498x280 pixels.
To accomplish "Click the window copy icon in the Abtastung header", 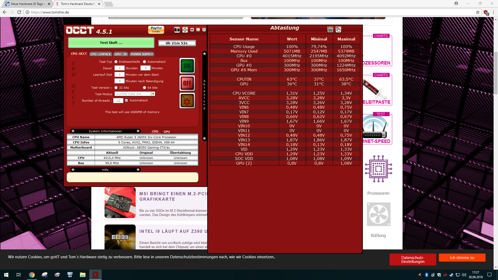I will pyautogui.click(x=338, y=30).
